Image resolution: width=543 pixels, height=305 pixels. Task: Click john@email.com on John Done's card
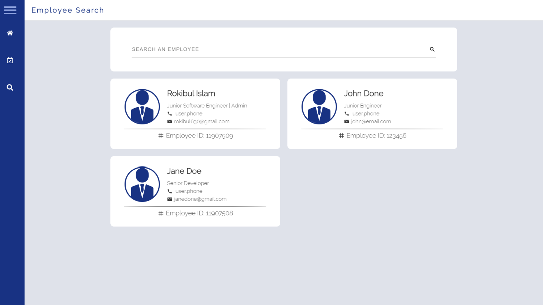click(371, 121)
